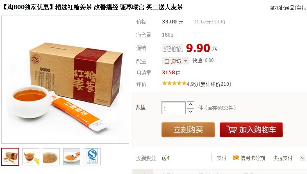The width and height of the screenshot is (307, 174).
Task: Click the VIP价格 promotion label
Action: [172, 48]
